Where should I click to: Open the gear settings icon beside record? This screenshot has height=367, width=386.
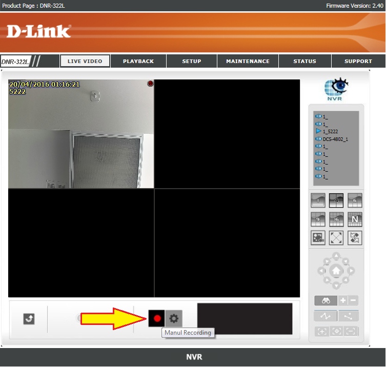174,318
